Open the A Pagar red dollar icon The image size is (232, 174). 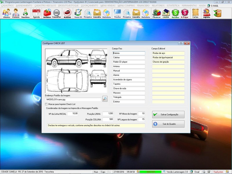tap(185, 13)
